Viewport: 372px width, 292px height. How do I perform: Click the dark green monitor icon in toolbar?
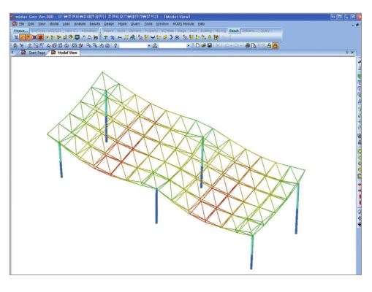coord(77,37)
